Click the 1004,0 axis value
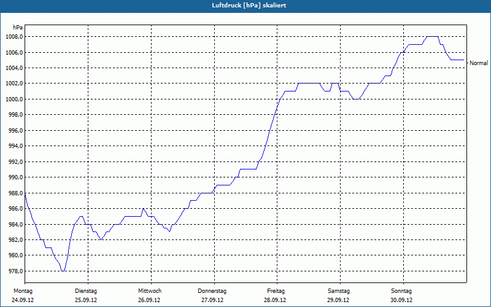This screenshot has height=307, width=491. tap(14, 68)
